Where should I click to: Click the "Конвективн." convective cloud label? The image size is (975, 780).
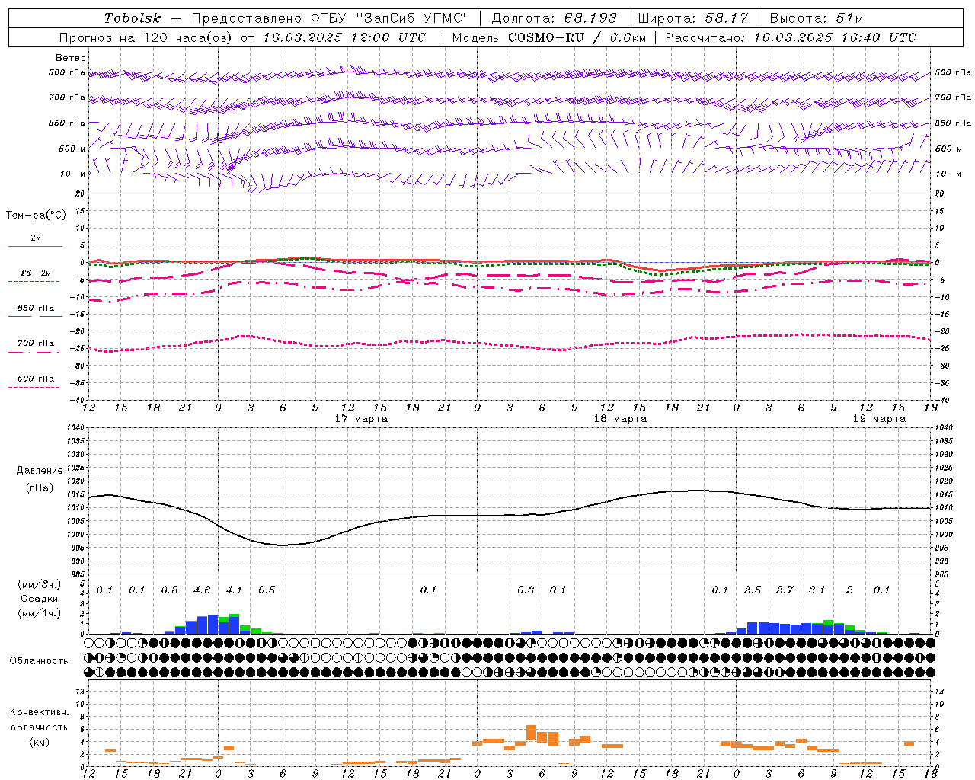(40, 712)
